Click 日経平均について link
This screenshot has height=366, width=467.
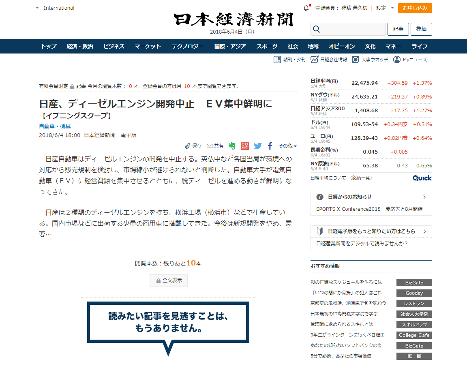tap(328, 178)
